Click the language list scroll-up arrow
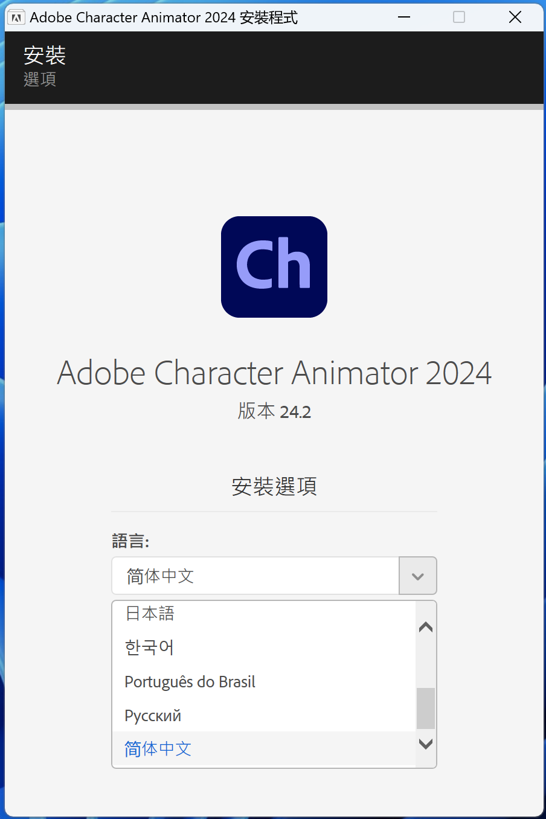The height and width of the screenshot is (819, 546). coord(426,627)
